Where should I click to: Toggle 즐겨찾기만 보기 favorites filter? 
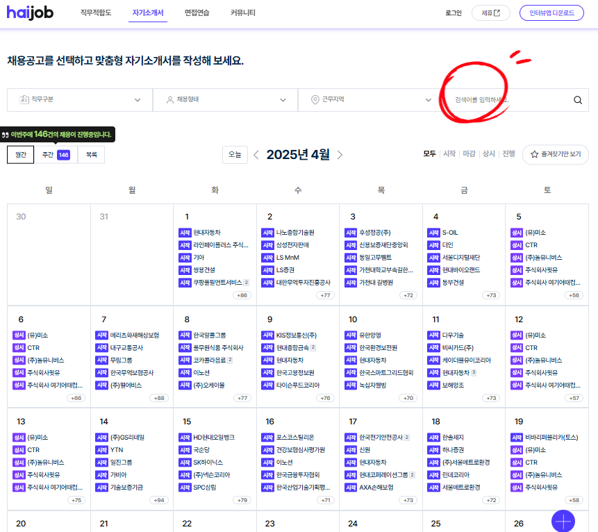coord(556,154)
